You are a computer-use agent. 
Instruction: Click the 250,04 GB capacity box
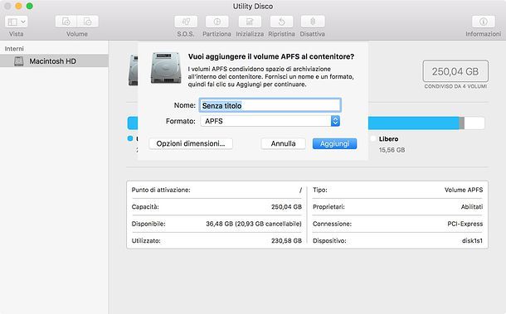455,71
